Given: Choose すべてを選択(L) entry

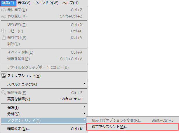Looking at the screenshot, I should pyautogui.click(x=44, y=52).
